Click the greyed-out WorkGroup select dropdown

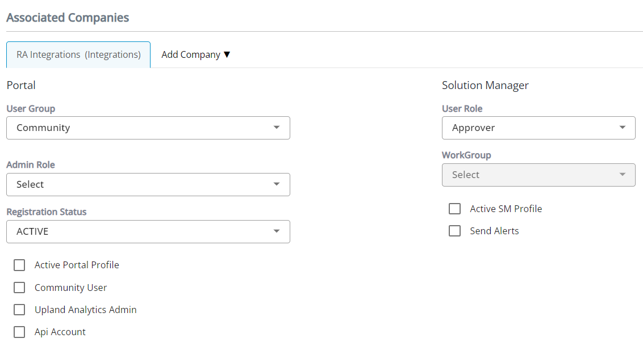coord(538,175)
